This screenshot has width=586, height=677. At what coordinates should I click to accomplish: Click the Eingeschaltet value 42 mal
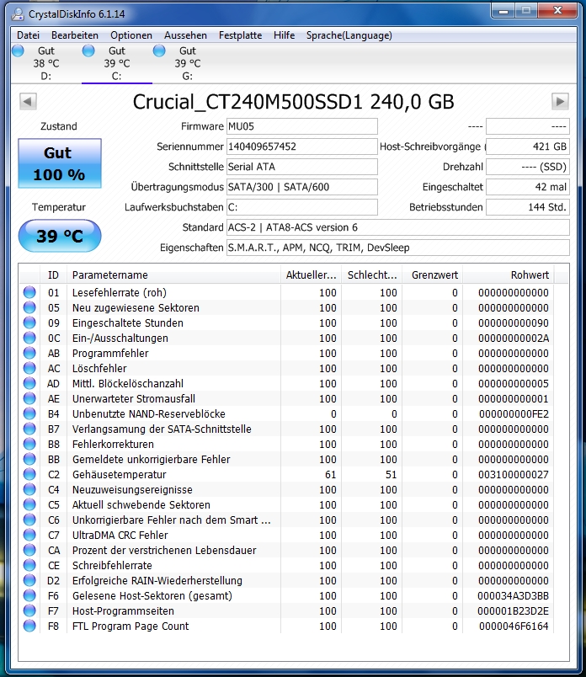[x=528, y=187]
